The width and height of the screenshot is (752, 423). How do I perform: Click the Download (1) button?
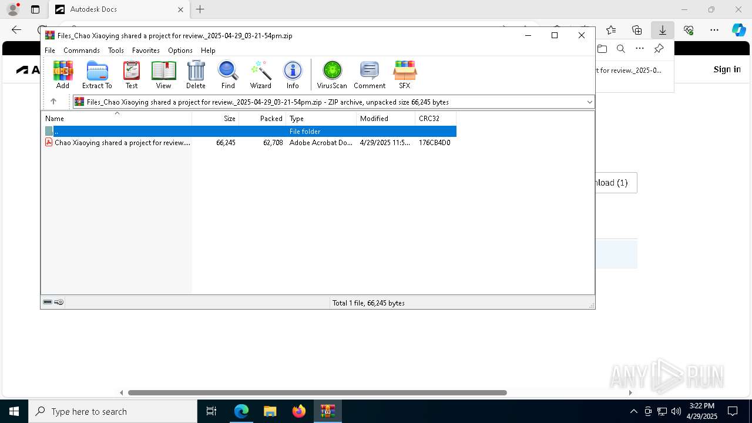616,183
